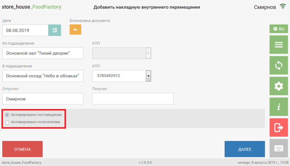Show info with the i button

pos(279,107)
